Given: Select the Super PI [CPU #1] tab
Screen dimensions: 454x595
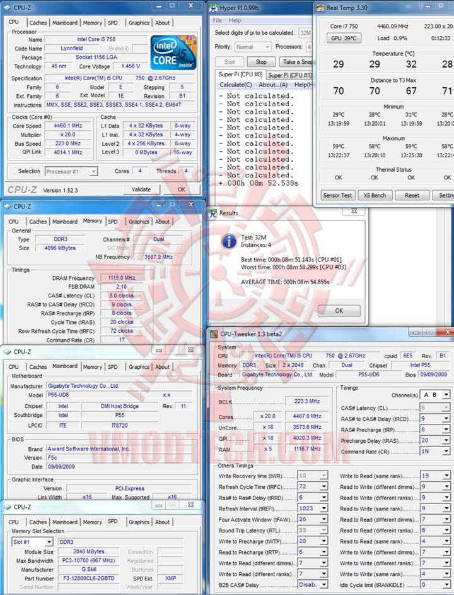Looking at the screenshot, I should 290,75.
